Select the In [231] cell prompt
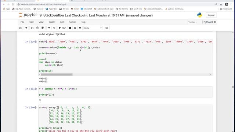Image resolution: width=235 pixels, height=132 pixels. [x=31, y=89]
